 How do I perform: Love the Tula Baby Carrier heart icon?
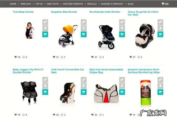pos(15,57)
